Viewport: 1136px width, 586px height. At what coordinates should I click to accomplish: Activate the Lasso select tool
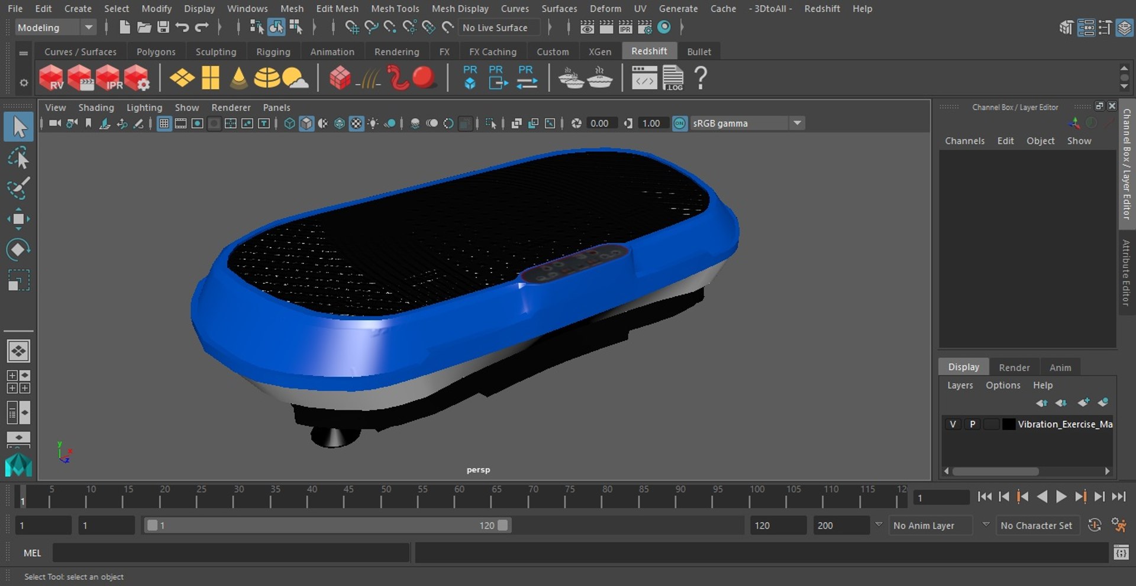pos(18,158)
